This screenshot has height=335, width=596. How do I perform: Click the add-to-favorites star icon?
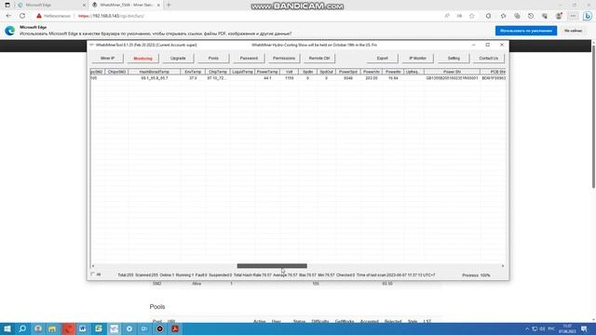[x=472, y=16]
